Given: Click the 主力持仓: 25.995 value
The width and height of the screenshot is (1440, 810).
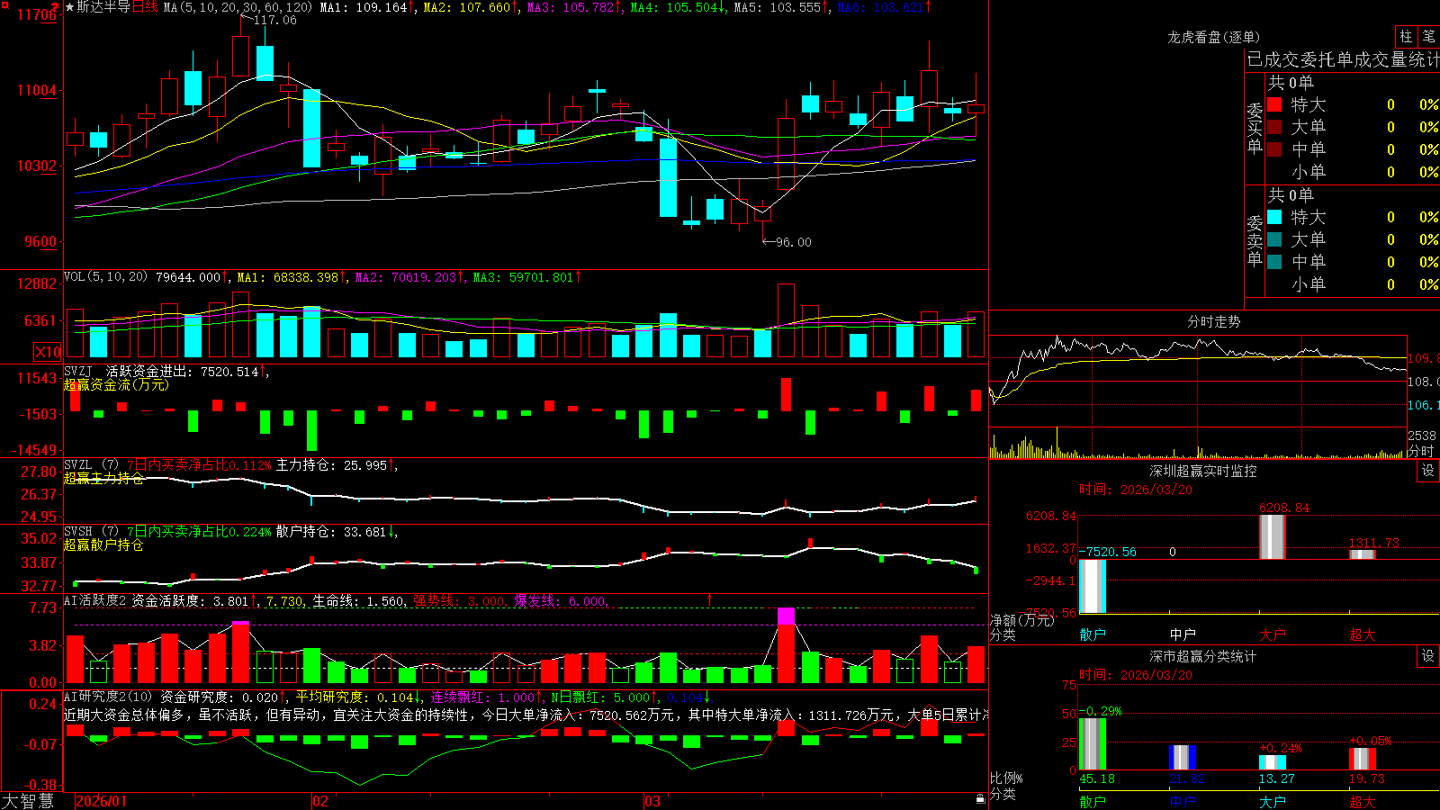Looking at the screenshot, I should point(331,465).
